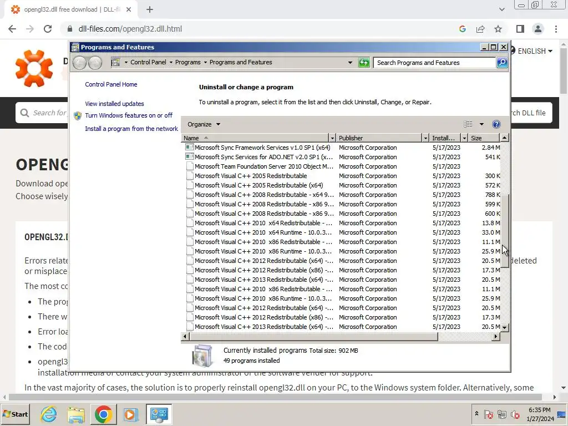Click the list scroll right arrow
The height and width of the screenshot is (426, 568).
point(495,337)
